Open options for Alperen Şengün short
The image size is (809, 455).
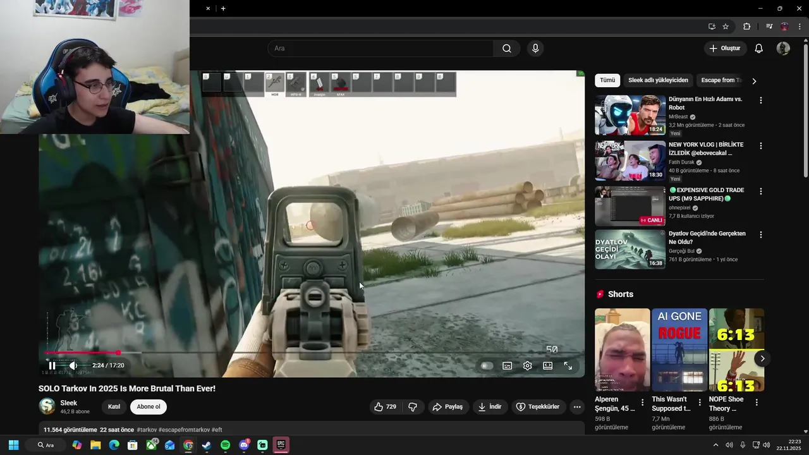[643, 403]
